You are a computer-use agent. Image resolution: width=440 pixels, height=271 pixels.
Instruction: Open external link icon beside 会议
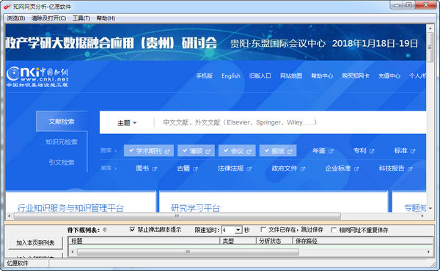click(x=249, y=152)
